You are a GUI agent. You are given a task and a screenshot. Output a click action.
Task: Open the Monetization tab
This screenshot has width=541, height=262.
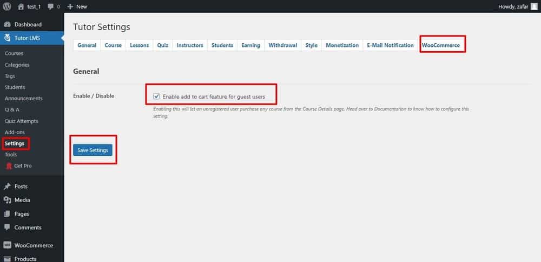pyautogui.click(x=342, y=45)
